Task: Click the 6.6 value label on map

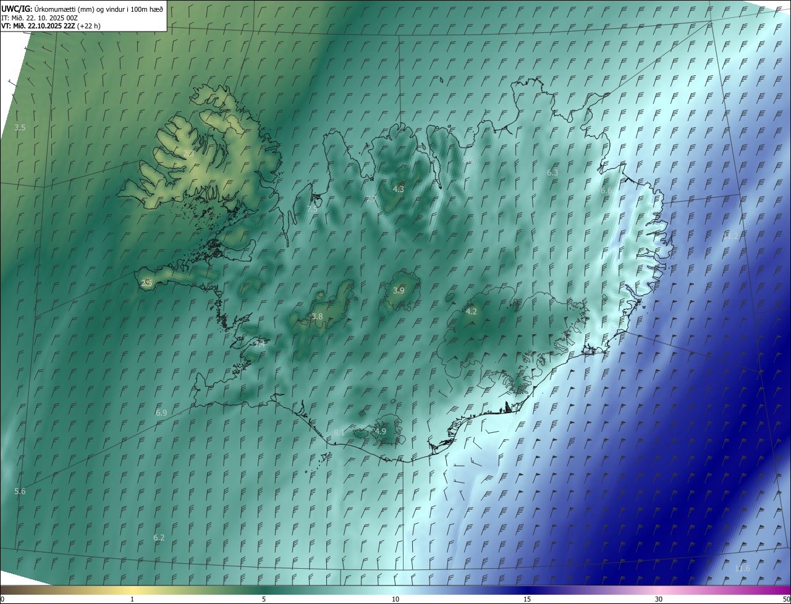Action: [606, 191]
